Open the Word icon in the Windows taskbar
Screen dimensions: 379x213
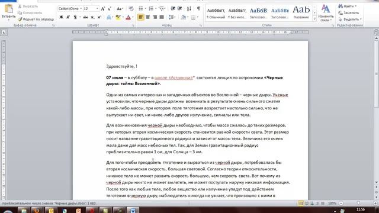point(133,211)
